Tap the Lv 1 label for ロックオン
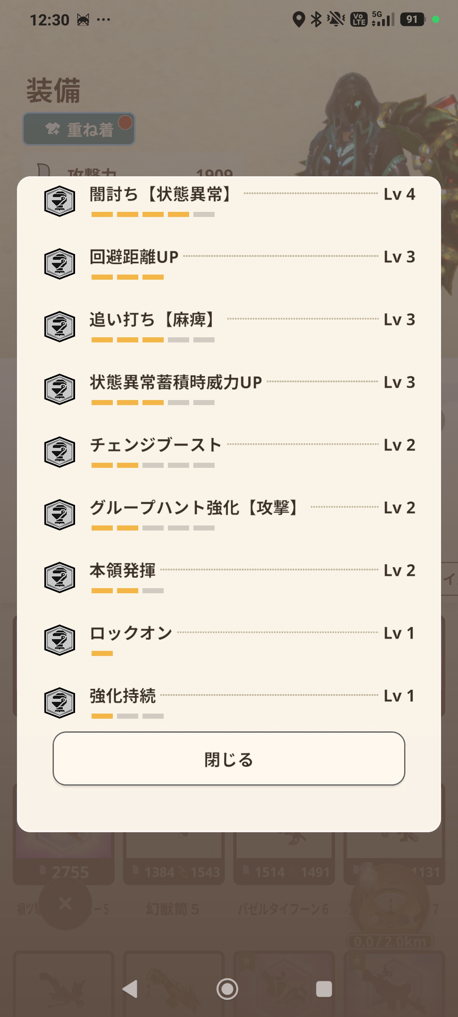Screen dimensions: 458x1017 pos(399,633)
